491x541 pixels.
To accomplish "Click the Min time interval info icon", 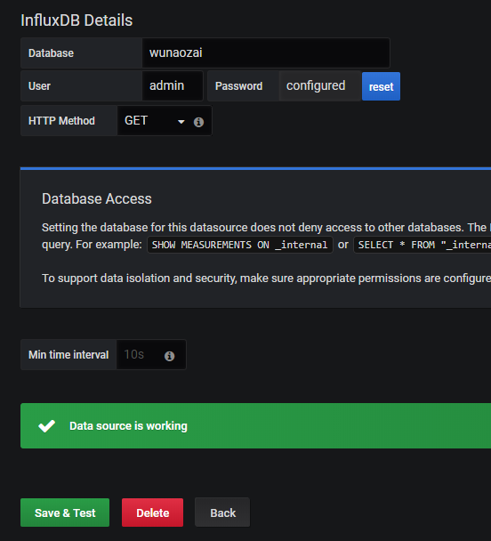I will pyautogui.click(x=169, y=356).
